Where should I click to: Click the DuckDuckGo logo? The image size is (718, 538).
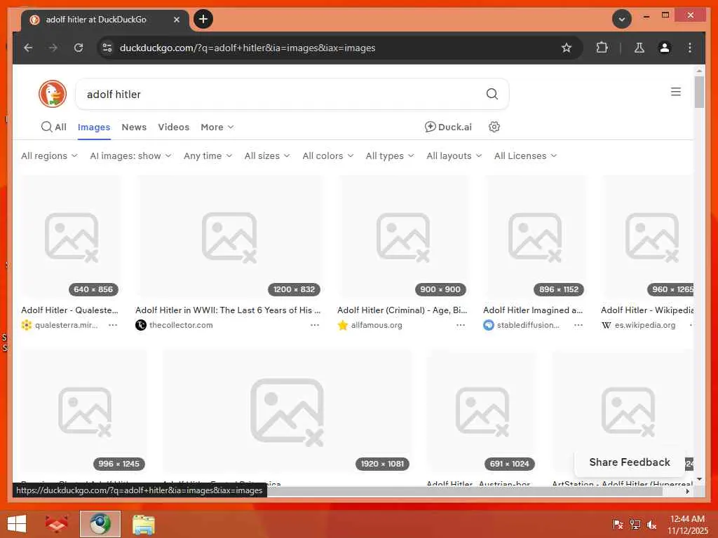[x=53, y=94]
